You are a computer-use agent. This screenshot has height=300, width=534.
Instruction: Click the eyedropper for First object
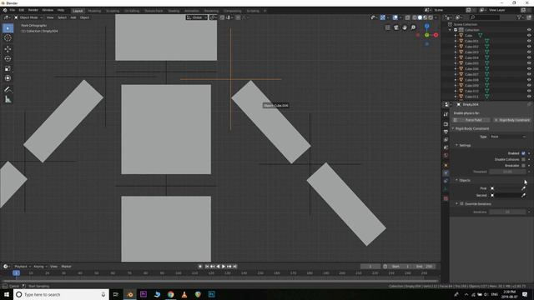523,188
